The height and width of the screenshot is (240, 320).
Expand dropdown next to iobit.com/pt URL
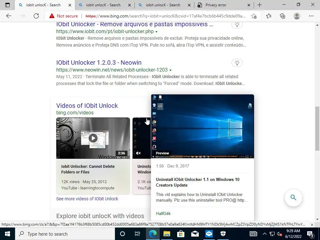tap(157, 32)
